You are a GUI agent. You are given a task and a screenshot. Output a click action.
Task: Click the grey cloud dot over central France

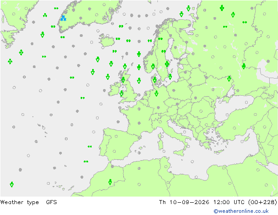[x=139, y=123]
